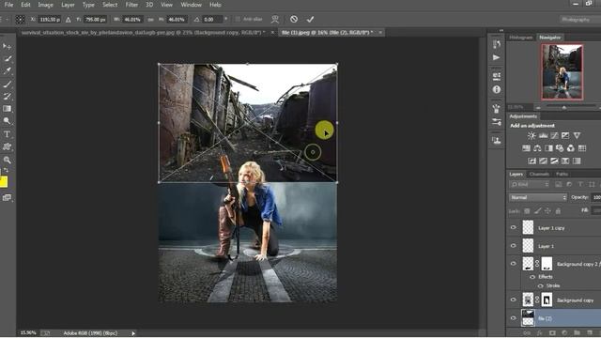Open the Image menu

point(45,5)
